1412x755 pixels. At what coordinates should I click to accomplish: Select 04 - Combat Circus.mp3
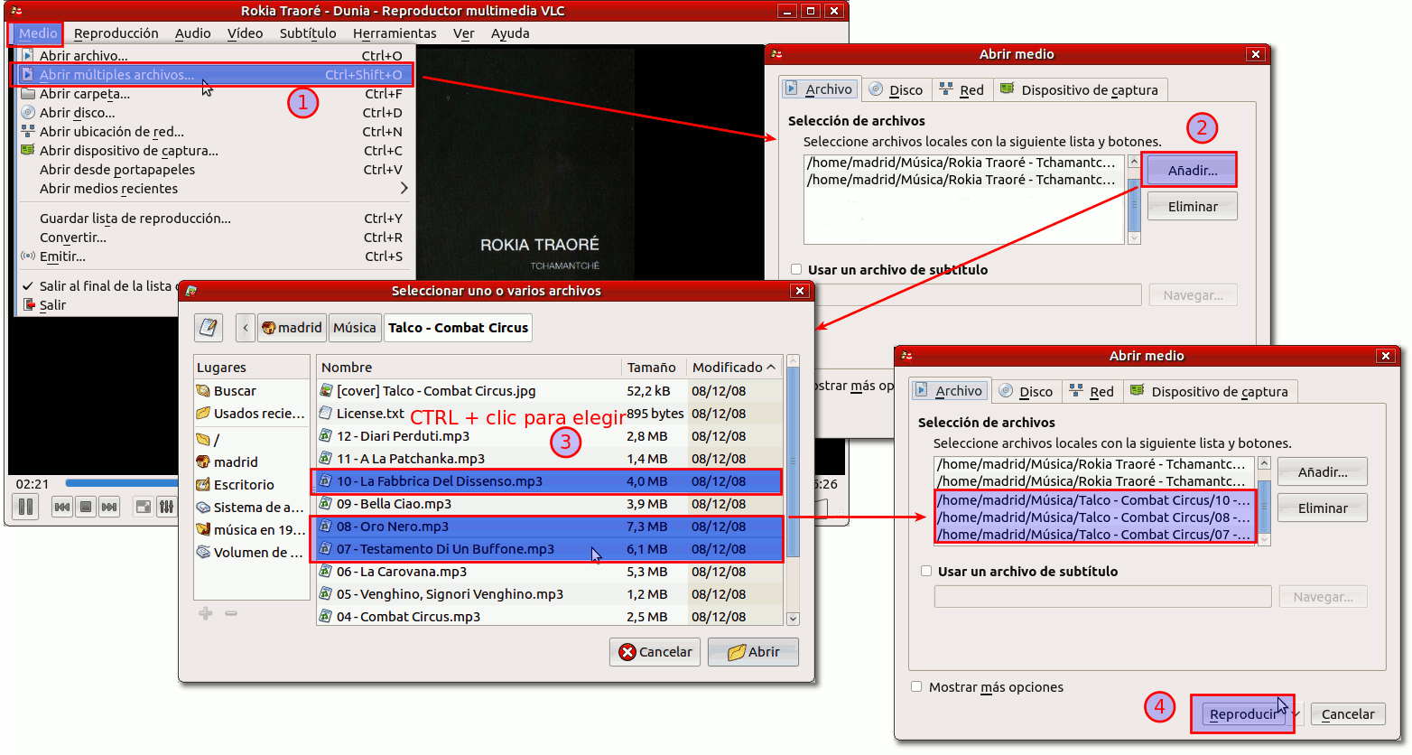[550, 616]
